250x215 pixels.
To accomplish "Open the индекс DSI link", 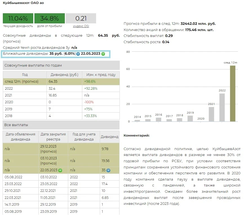I will point(81,26).
